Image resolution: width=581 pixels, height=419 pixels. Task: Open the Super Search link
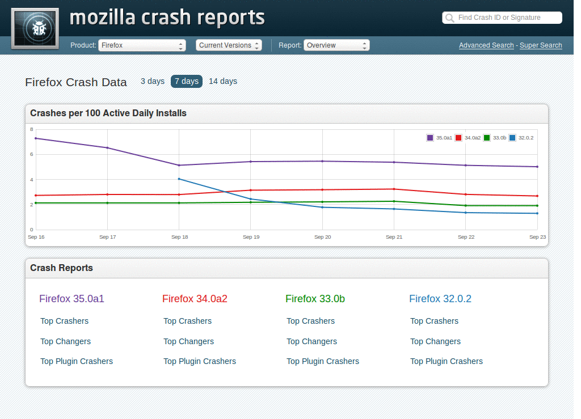tap(541, 45)
